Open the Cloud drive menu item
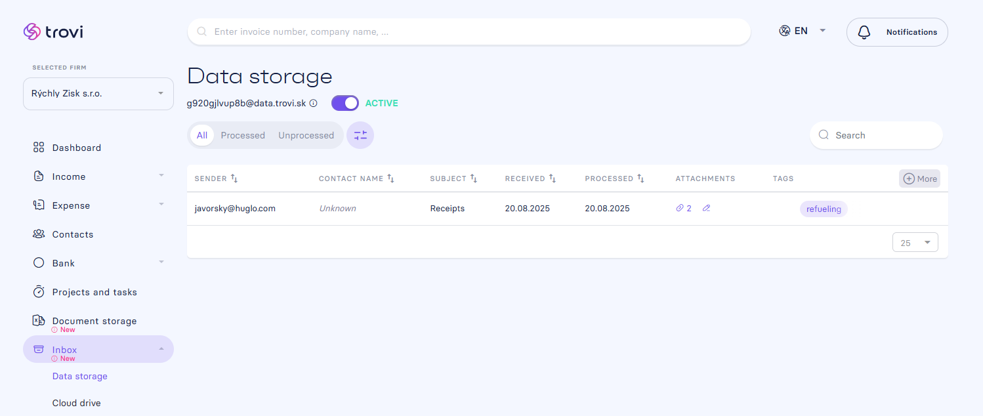983x416 pixels. [77, 403]
